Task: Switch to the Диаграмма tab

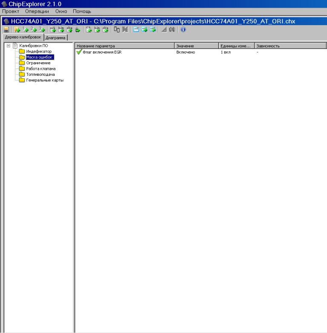Action: point(56,38)
